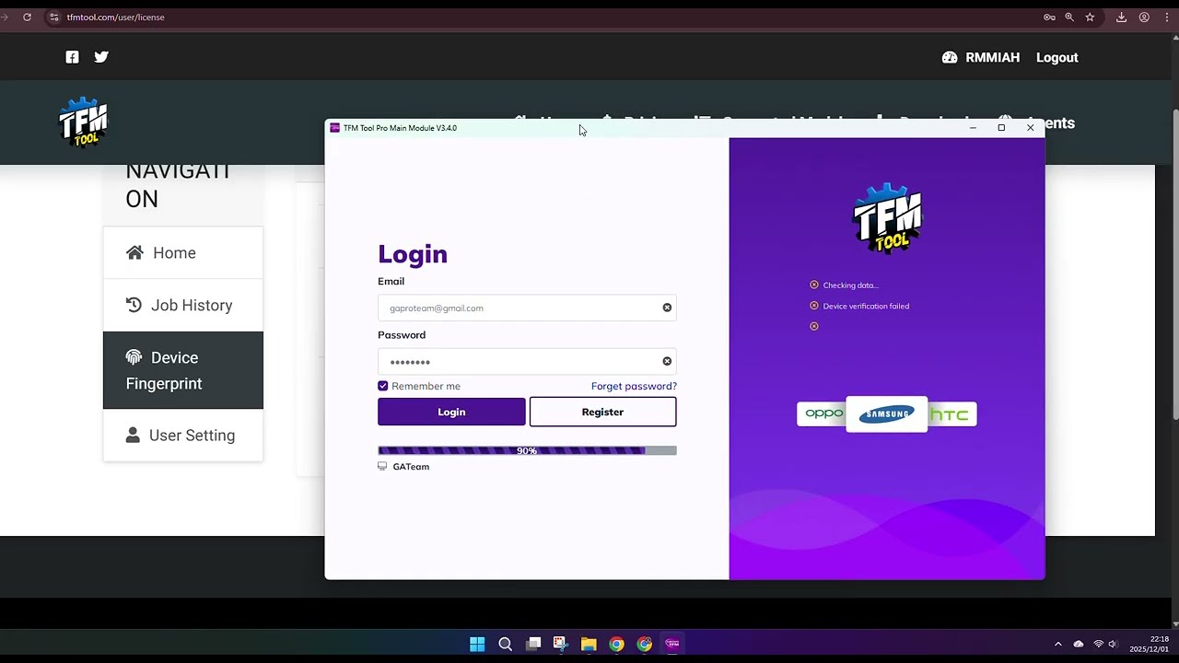Click the 90% login progress bar
The width and height of the screenshot is (1179, 663).
[x=527, y=450]
